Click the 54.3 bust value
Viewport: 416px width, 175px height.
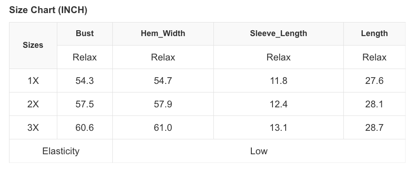85,81
